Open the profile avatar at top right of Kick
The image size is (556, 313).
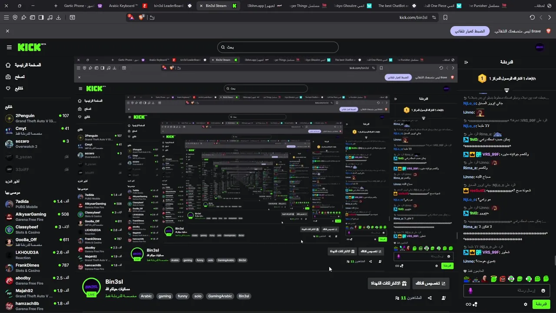click(539, 47)
